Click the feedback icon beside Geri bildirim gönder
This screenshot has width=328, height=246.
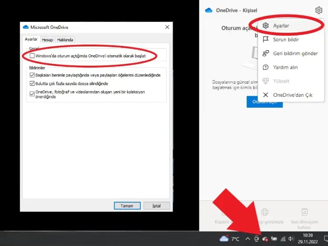coord(265,53)
